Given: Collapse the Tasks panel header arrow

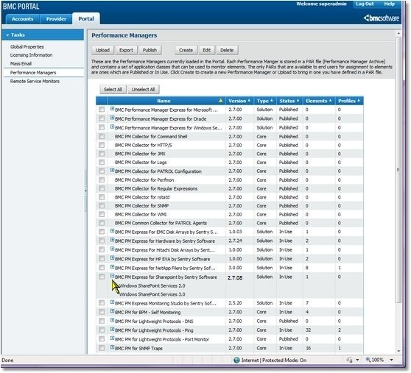Looking at the screenshot, I should click(7, 35).
